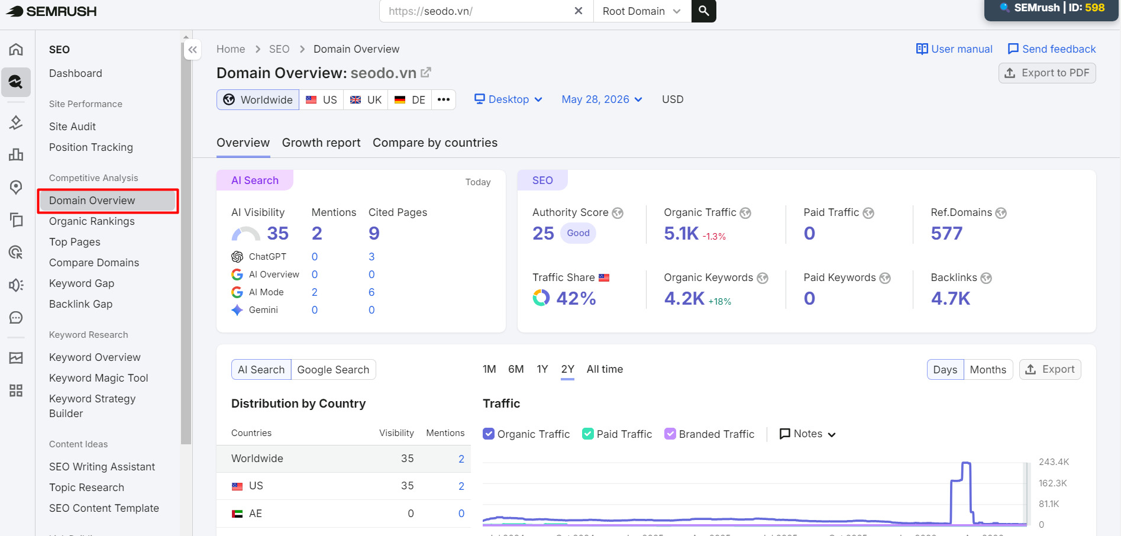Image resolution: width=1121 pixels, height=536 pixels.
Task: Switch to the Compare by countries tab
Action: tap(435, 143)
